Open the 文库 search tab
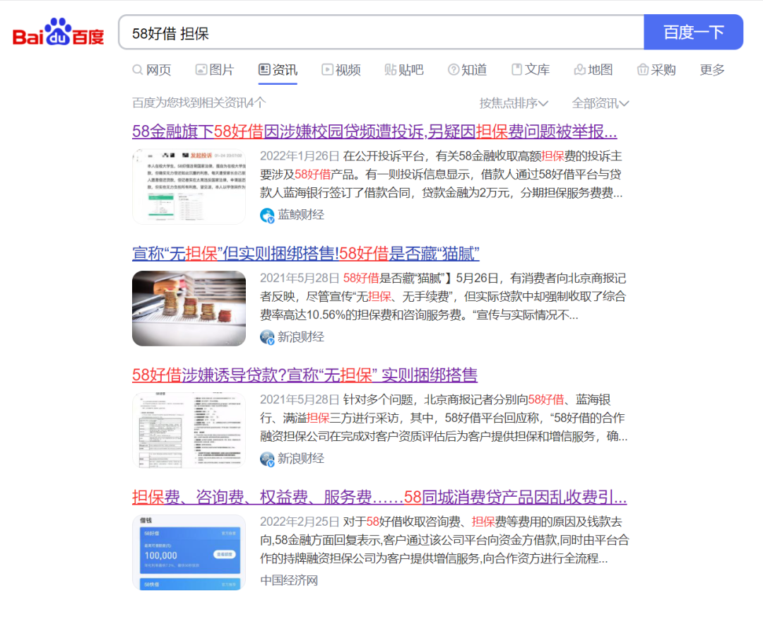The image size is (763, 617). [x=531, y=70]
